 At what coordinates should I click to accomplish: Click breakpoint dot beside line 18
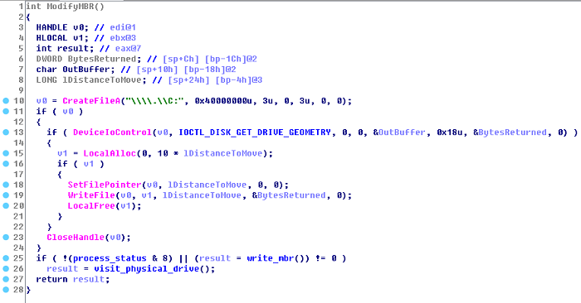(x=6, y=185)
